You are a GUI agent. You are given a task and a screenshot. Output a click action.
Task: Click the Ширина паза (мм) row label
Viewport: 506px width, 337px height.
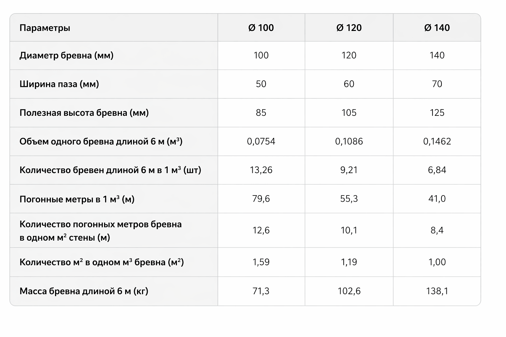[59, 84]
